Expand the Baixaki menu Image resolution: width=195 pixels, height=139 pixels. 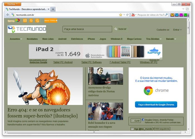[x=171, y=39]
